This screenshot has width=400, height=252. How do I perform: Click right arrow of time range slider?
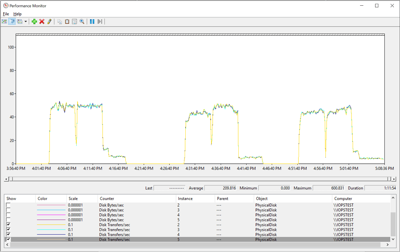393,179
